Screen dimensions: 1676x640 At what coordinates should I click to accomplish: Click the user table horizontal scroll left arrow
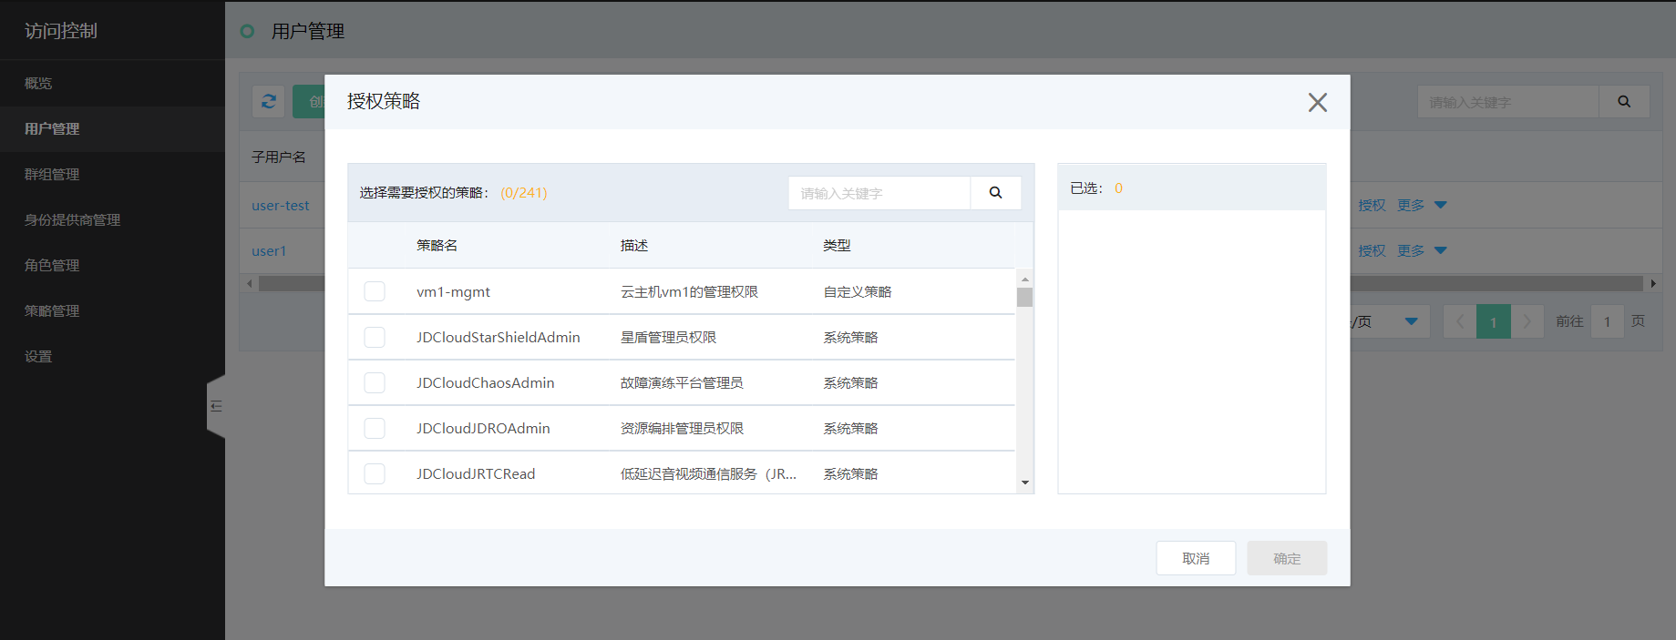point(250,284)
